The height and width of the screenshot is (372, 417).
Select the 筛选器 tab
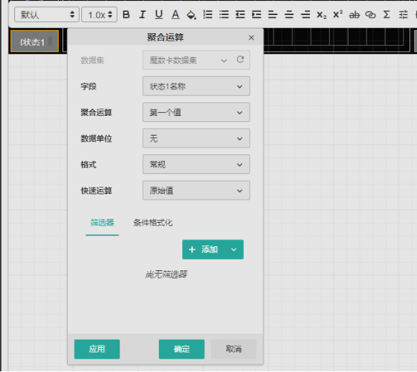[x=102, y=223]
